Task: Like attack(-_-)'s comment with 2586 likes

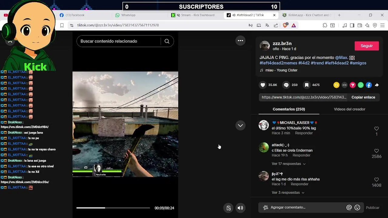Action: (376, 151)
